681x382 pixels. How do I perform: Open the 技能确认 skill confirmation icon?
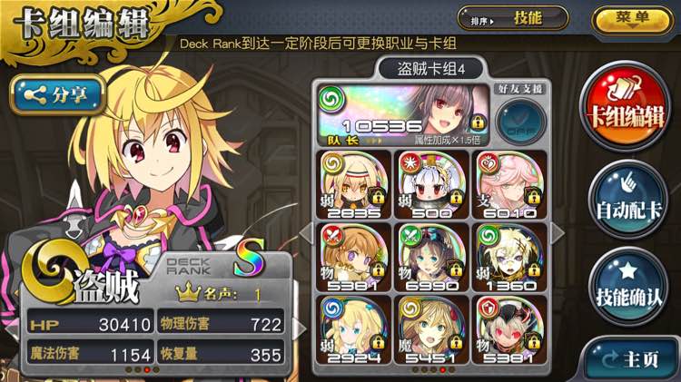pos(628,287)
